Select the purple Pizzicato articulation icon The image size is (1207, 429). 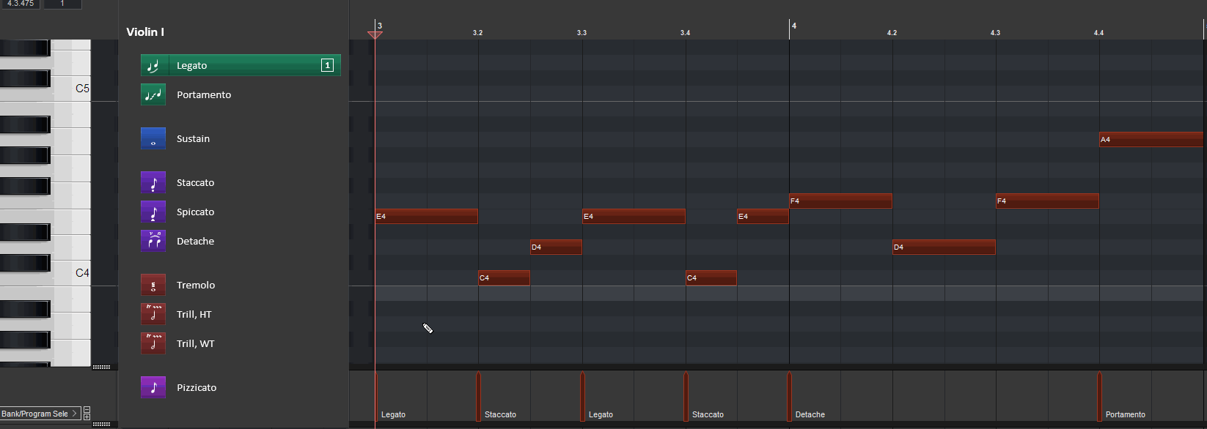[x=153, y=387]
